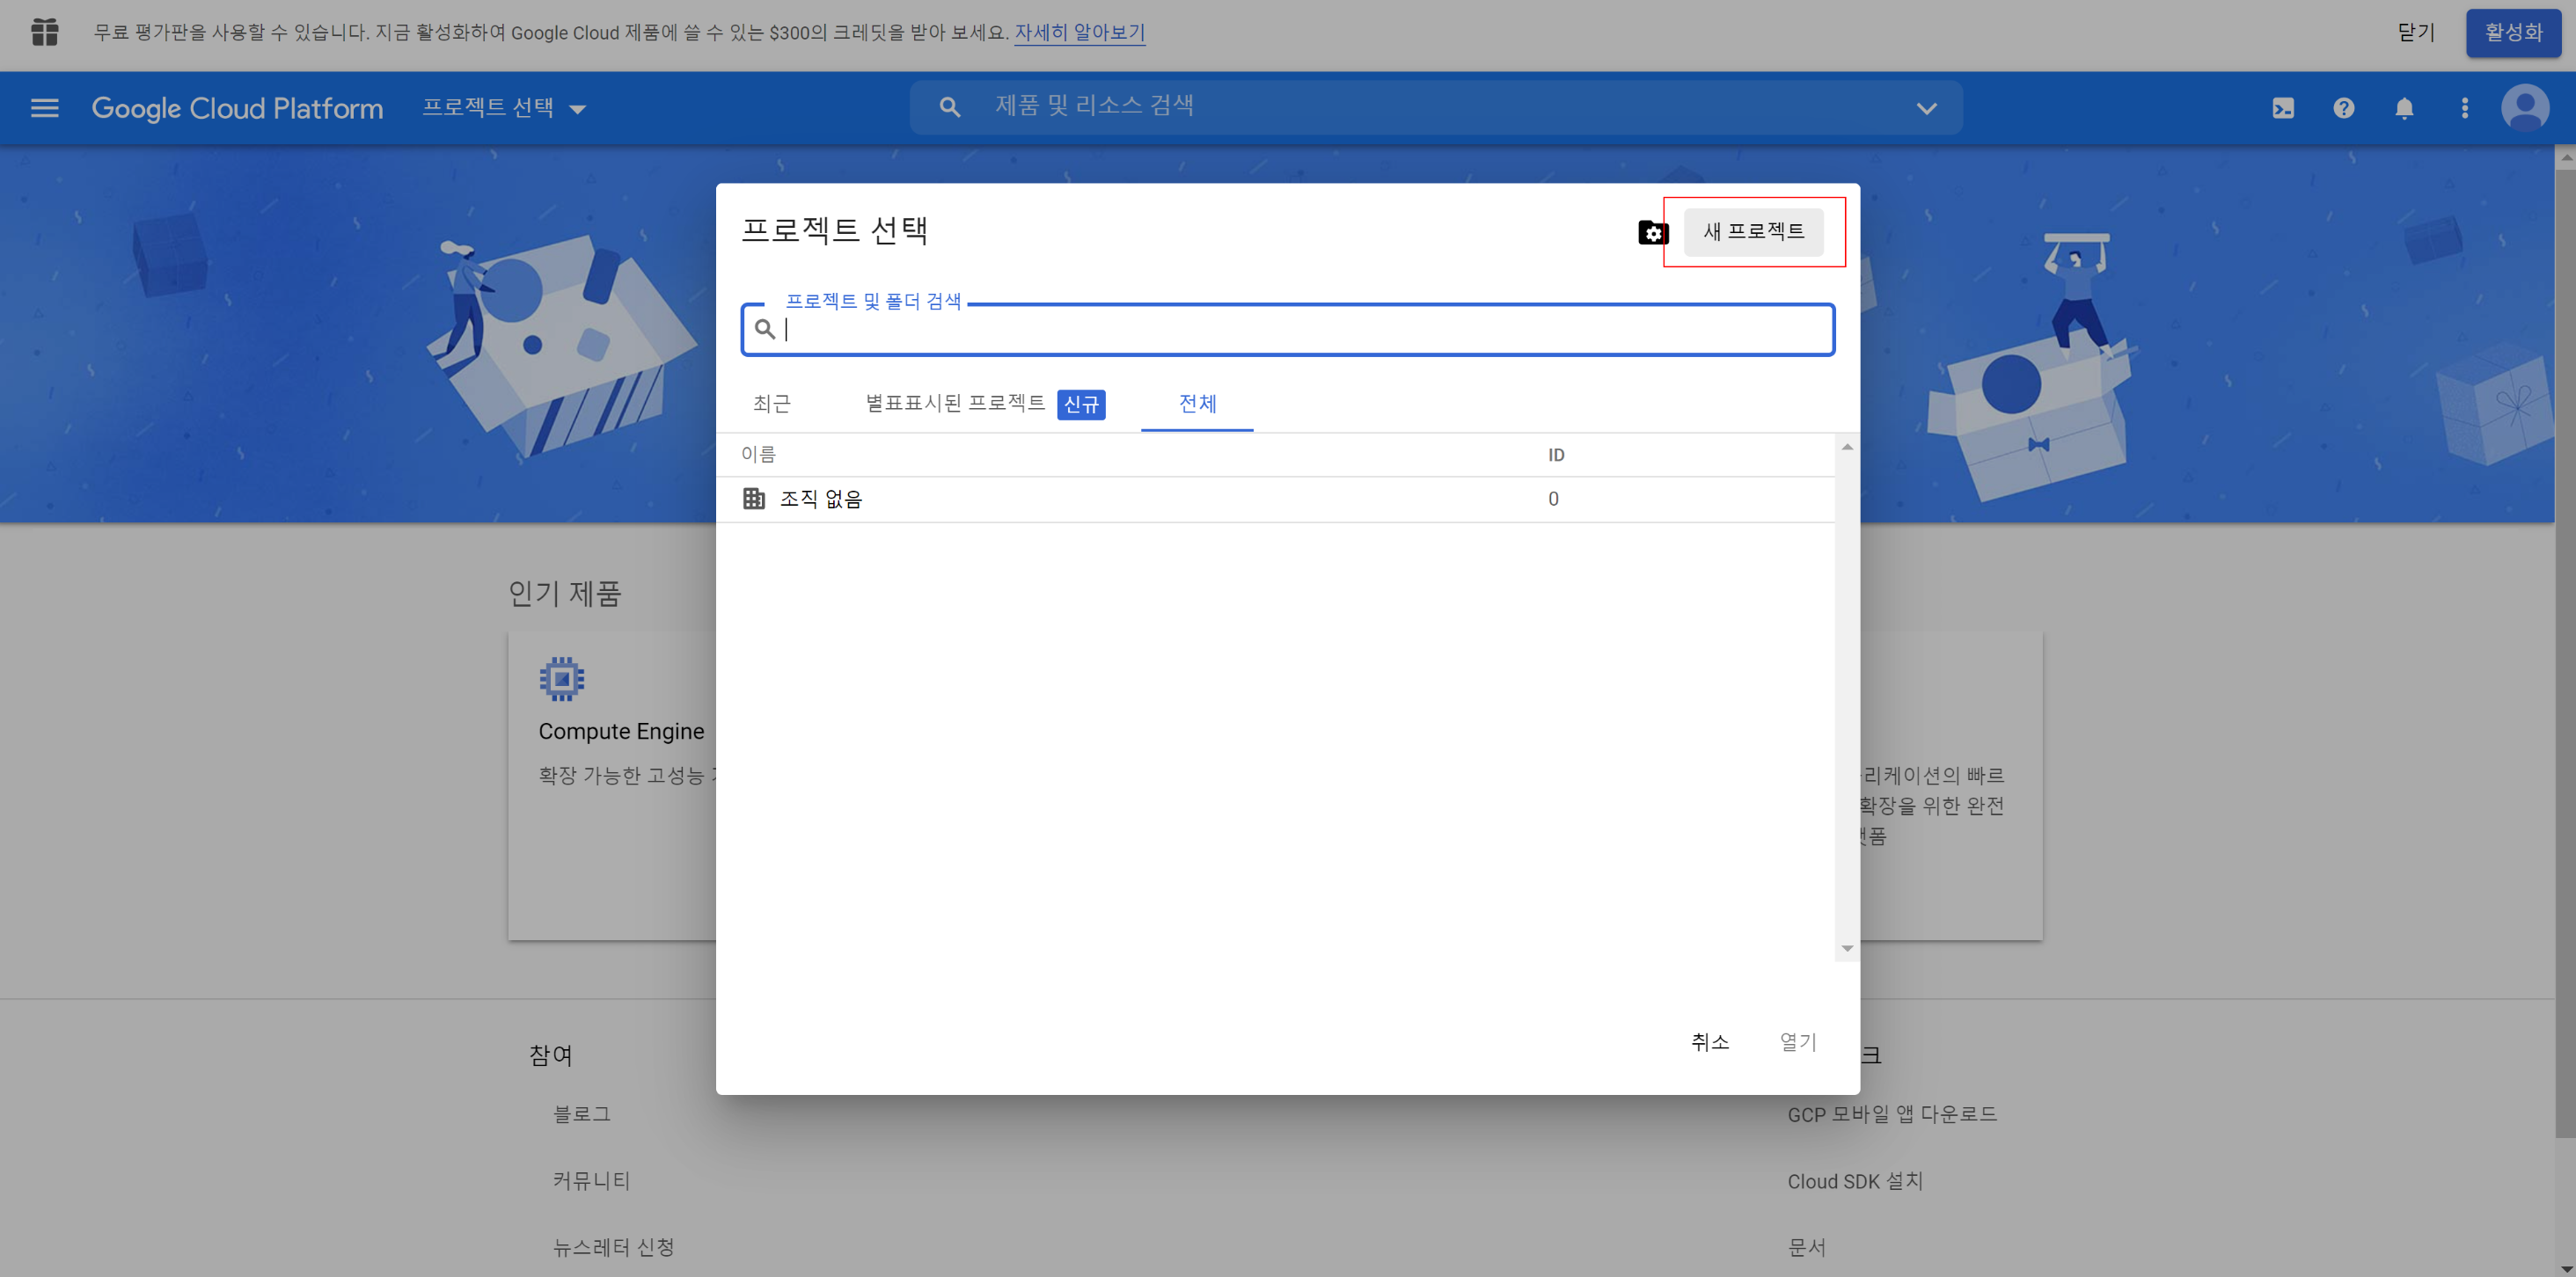Switch to the 최근 tab

pos(771,403)
